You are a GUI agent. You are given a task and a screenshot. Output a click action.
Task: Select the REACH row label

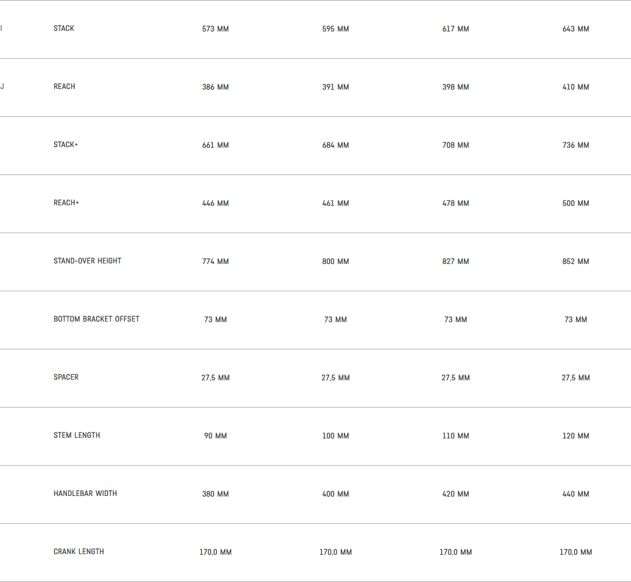pos(65,87)
